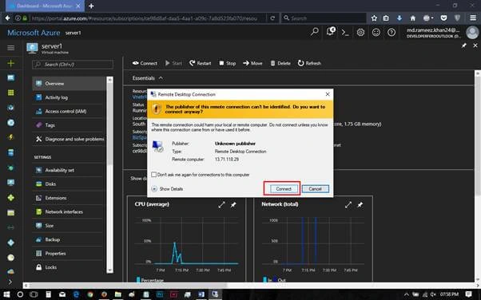This screenshot has width=481, height=300.
Task: Pin the CPU (average) chart
Action: click(233, 205)
